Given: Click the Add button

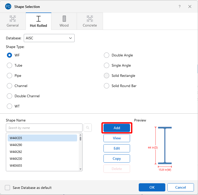Looking at the screenshot, I should [117, 128].
